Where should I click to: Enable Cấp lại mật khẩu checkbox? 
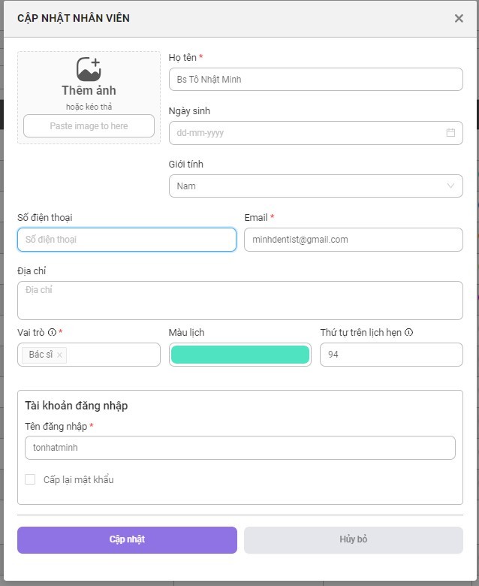pyautogui.click(x=30, y=479)
